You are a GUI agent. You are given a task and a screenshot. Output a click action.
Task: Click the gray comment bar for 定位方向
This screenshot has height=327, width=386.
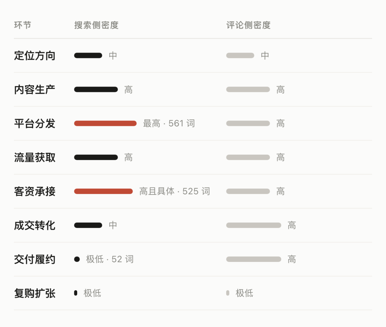(x=240, y=55)
